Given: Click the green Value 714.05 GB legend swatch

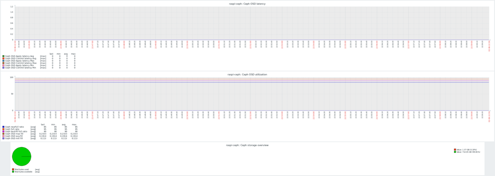Looking at the screenshot, I should [x=455, y=152].
